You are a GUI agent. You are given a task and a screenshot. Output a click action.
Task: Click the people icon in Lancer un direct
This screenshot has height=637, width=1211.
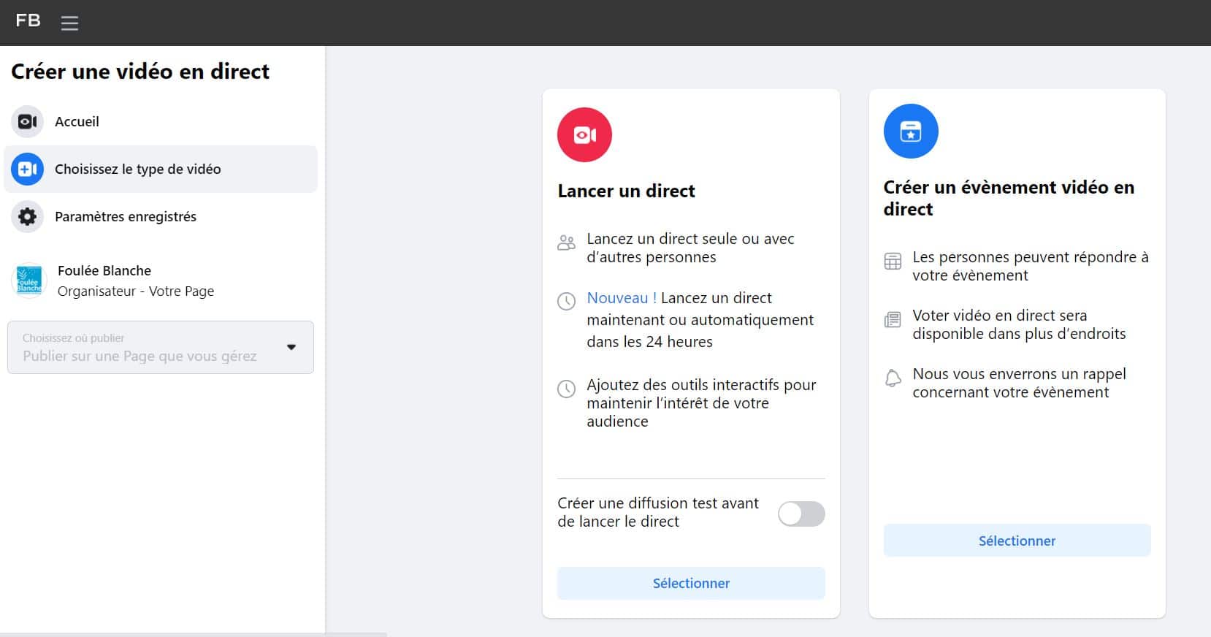click(x=566, y=243)
